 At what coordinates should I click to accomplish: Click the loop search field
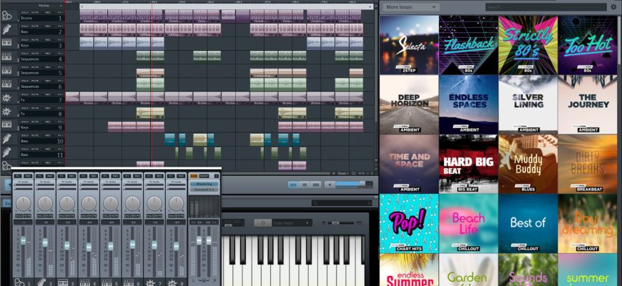[545, 7]
